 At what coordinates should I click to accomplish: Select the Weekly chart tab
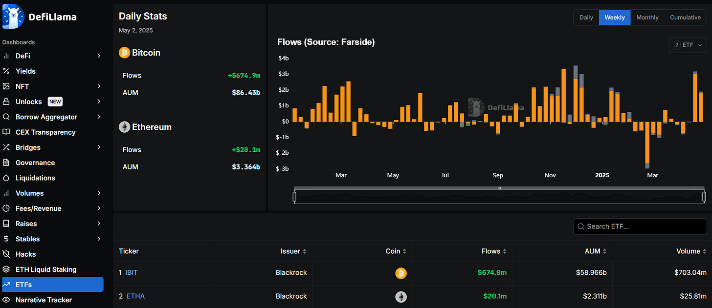point(615,18)
